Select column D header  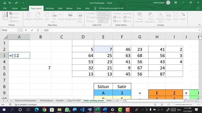(83, 37)
